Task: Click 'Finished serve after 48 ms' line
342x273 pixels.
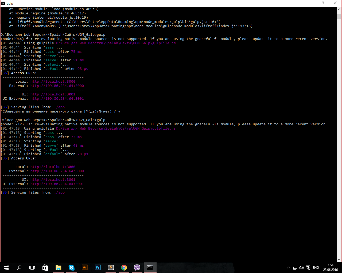Action: click(x=42, y=146)
